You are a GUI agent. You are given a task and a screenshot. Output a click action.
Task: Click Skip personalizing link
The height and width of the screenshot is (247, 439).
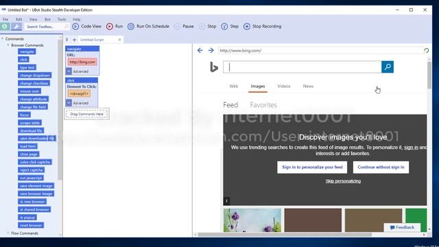tap(343, 181)
